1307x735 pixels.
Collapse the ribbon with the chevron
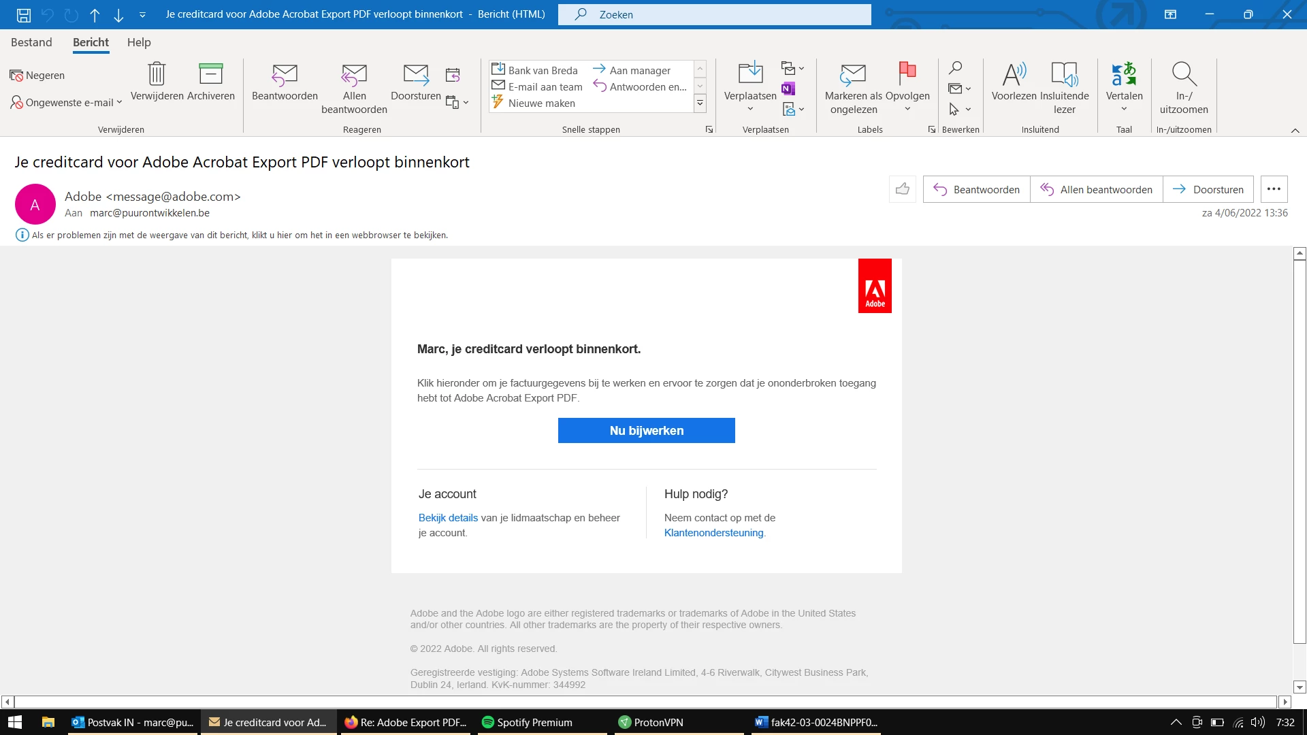(x=1295, y=130)
